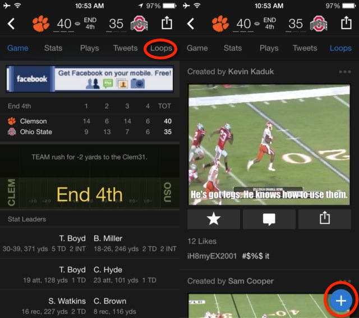Screen dimensions: 359x318
Task: Open Kevin Kaduk's loop video thumbnail
Action: pyautogui.click(x=269, y=144)
